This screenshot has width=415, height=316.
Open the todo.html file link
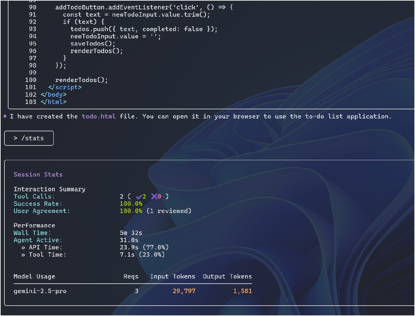click(x=98, y=116)
